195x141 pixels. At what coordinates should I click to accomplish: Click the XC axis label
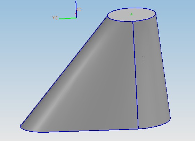pyautogui.click(x=79, y=10)
